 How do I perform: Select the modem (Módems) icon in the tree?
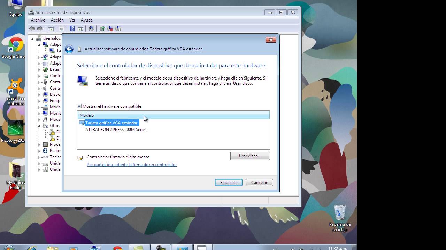coord(45,107)
